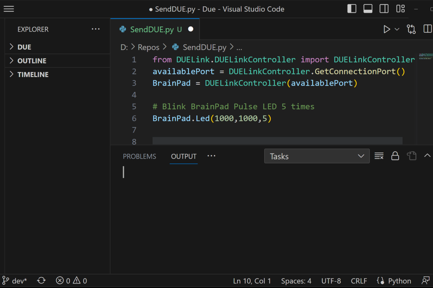
Task: Split the editor to the right
Action: click(427, 29)
